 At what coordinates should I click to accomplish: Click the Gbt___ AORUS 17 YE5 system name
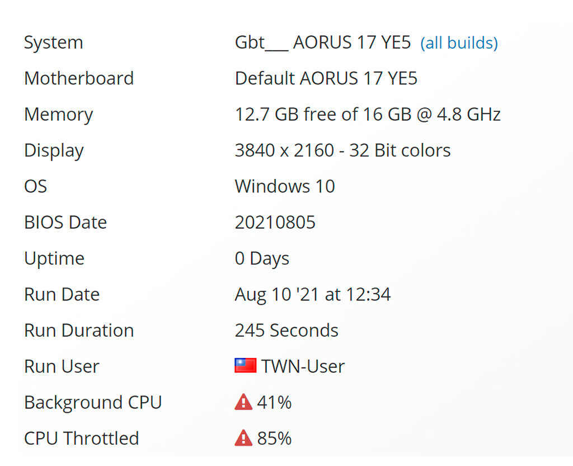tap(322, 43)
